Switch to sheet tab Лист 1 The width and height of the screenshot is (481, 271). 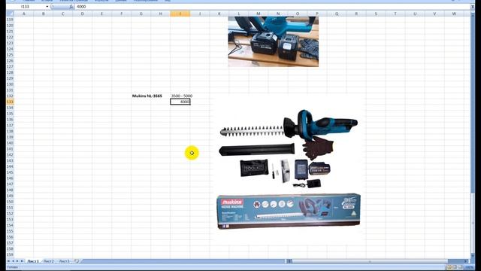point(33,261)
